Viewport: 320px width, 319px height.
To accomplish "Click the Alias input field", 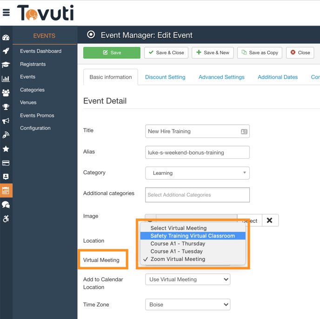I will tap(197, 152).
